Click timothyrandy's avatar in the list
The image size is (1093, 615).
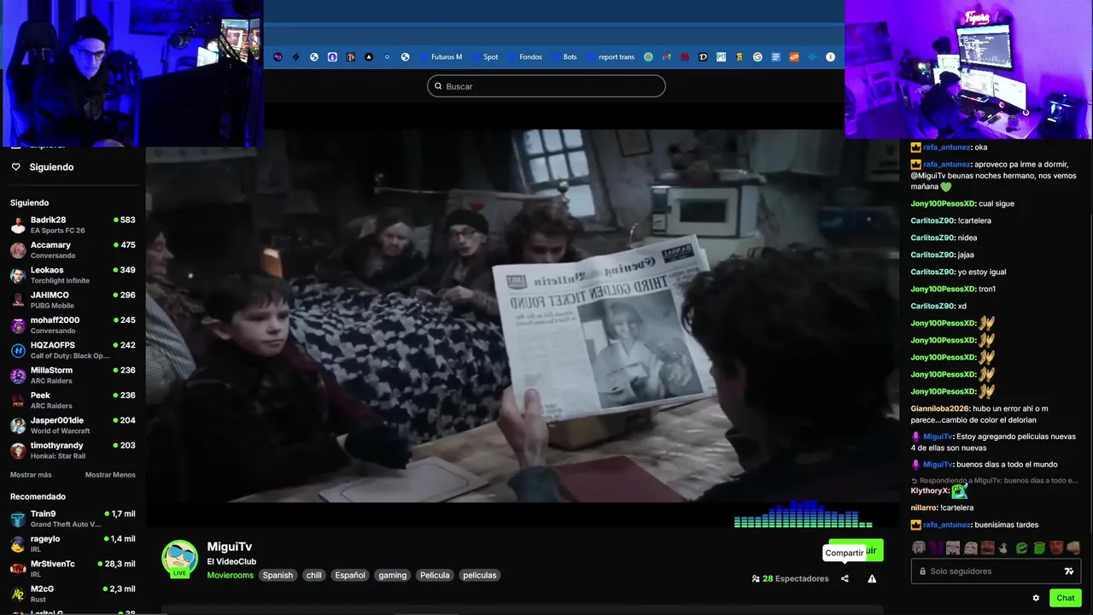pyautogui.click(x=18, y=450)
